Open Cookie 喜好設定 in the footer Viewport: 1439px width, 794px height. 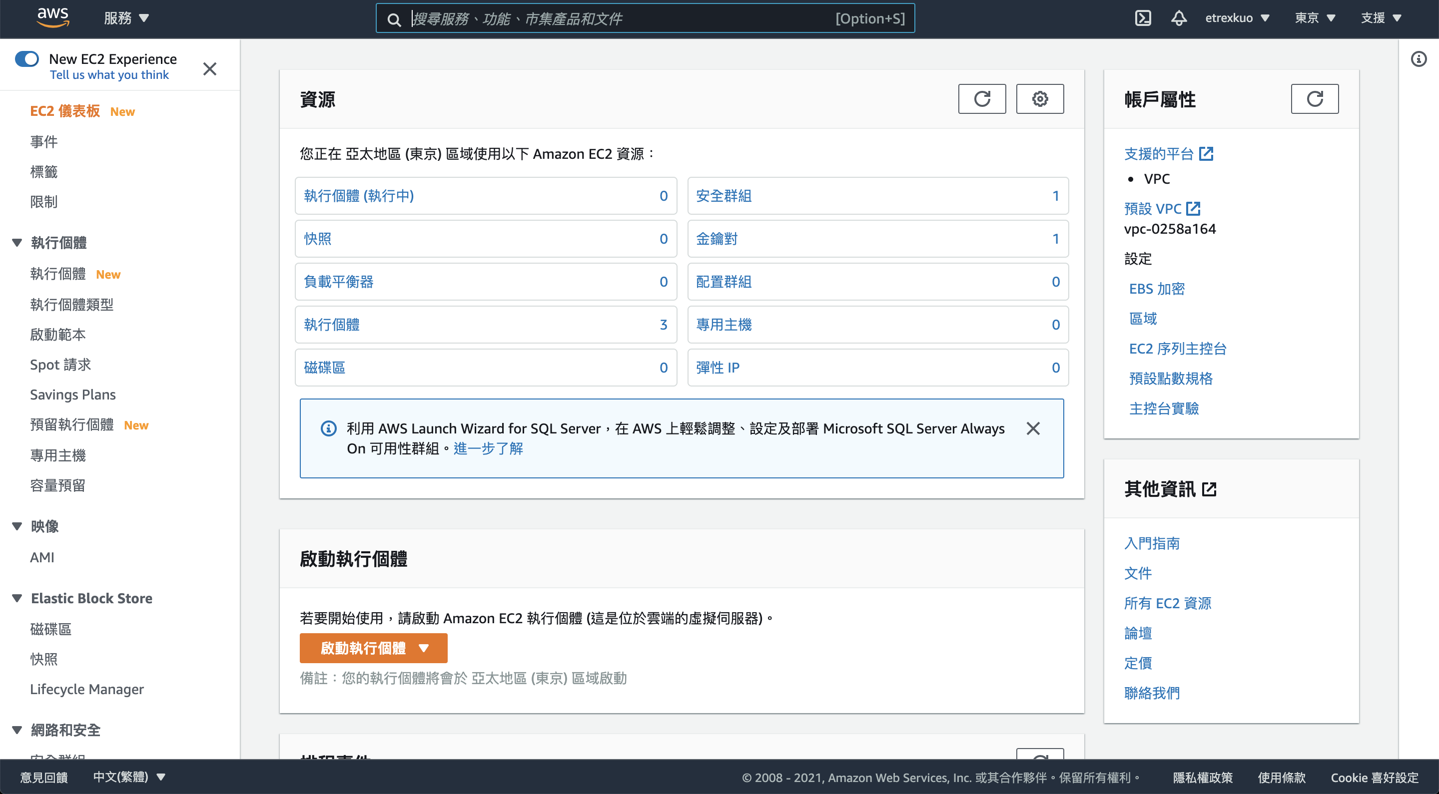[1374, 777]
